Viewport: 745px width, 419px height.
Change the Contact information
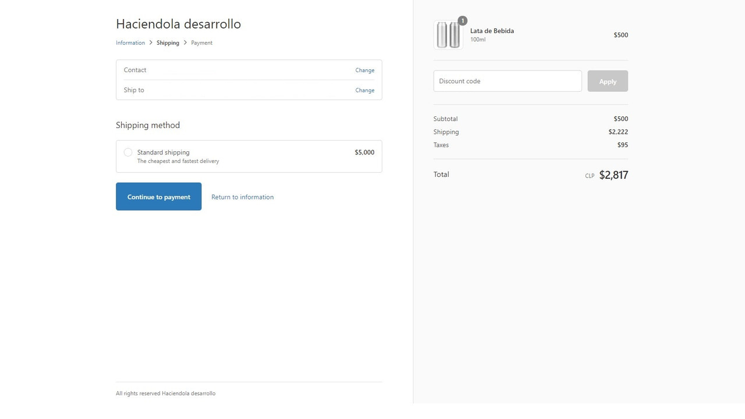click(x=364, y=70)
